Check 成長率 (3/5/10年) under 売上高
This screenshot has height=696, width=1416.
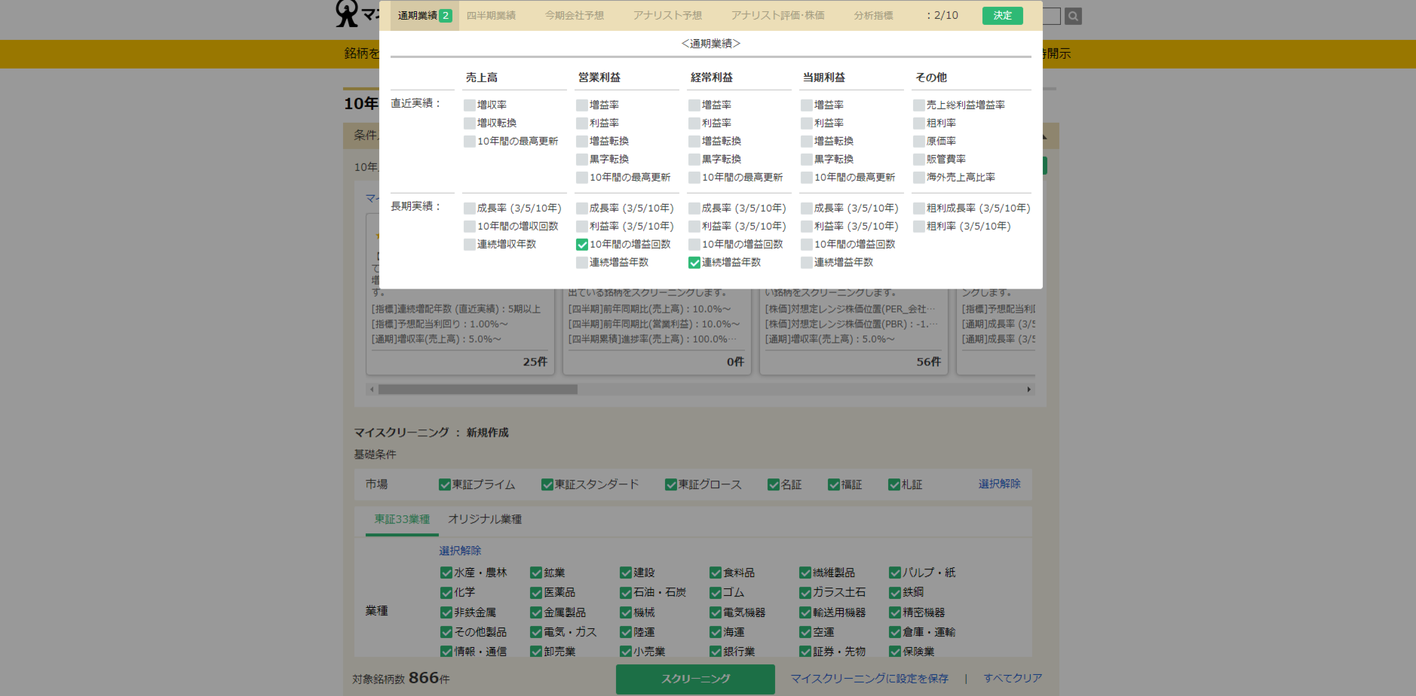(x=470, y=209)
